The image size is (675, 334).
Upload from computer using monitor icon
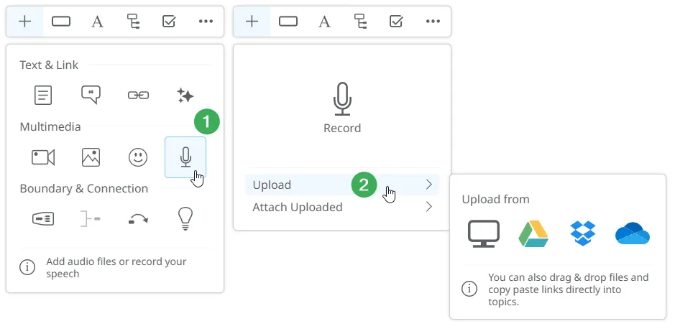483,233
